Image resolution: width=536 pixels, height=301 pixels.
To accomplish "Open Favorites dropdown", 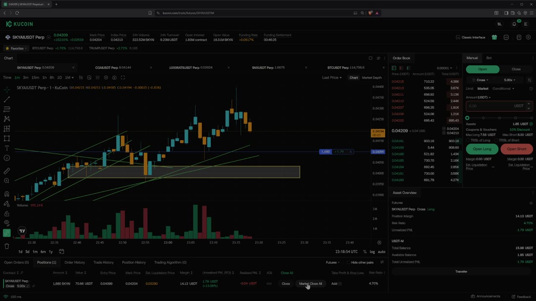I will pyautogui.click(x=16, y=48).
